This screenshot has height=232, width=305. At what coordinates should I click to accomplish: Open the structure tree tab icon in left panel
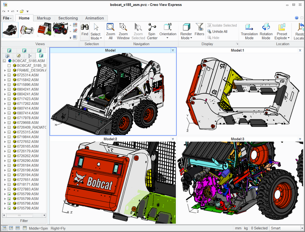point(30,56)
